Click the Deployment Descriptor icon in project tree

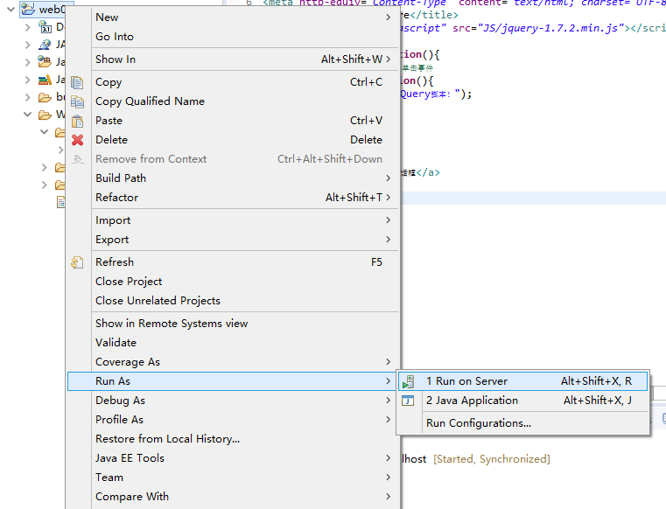(x=45, y=27)
